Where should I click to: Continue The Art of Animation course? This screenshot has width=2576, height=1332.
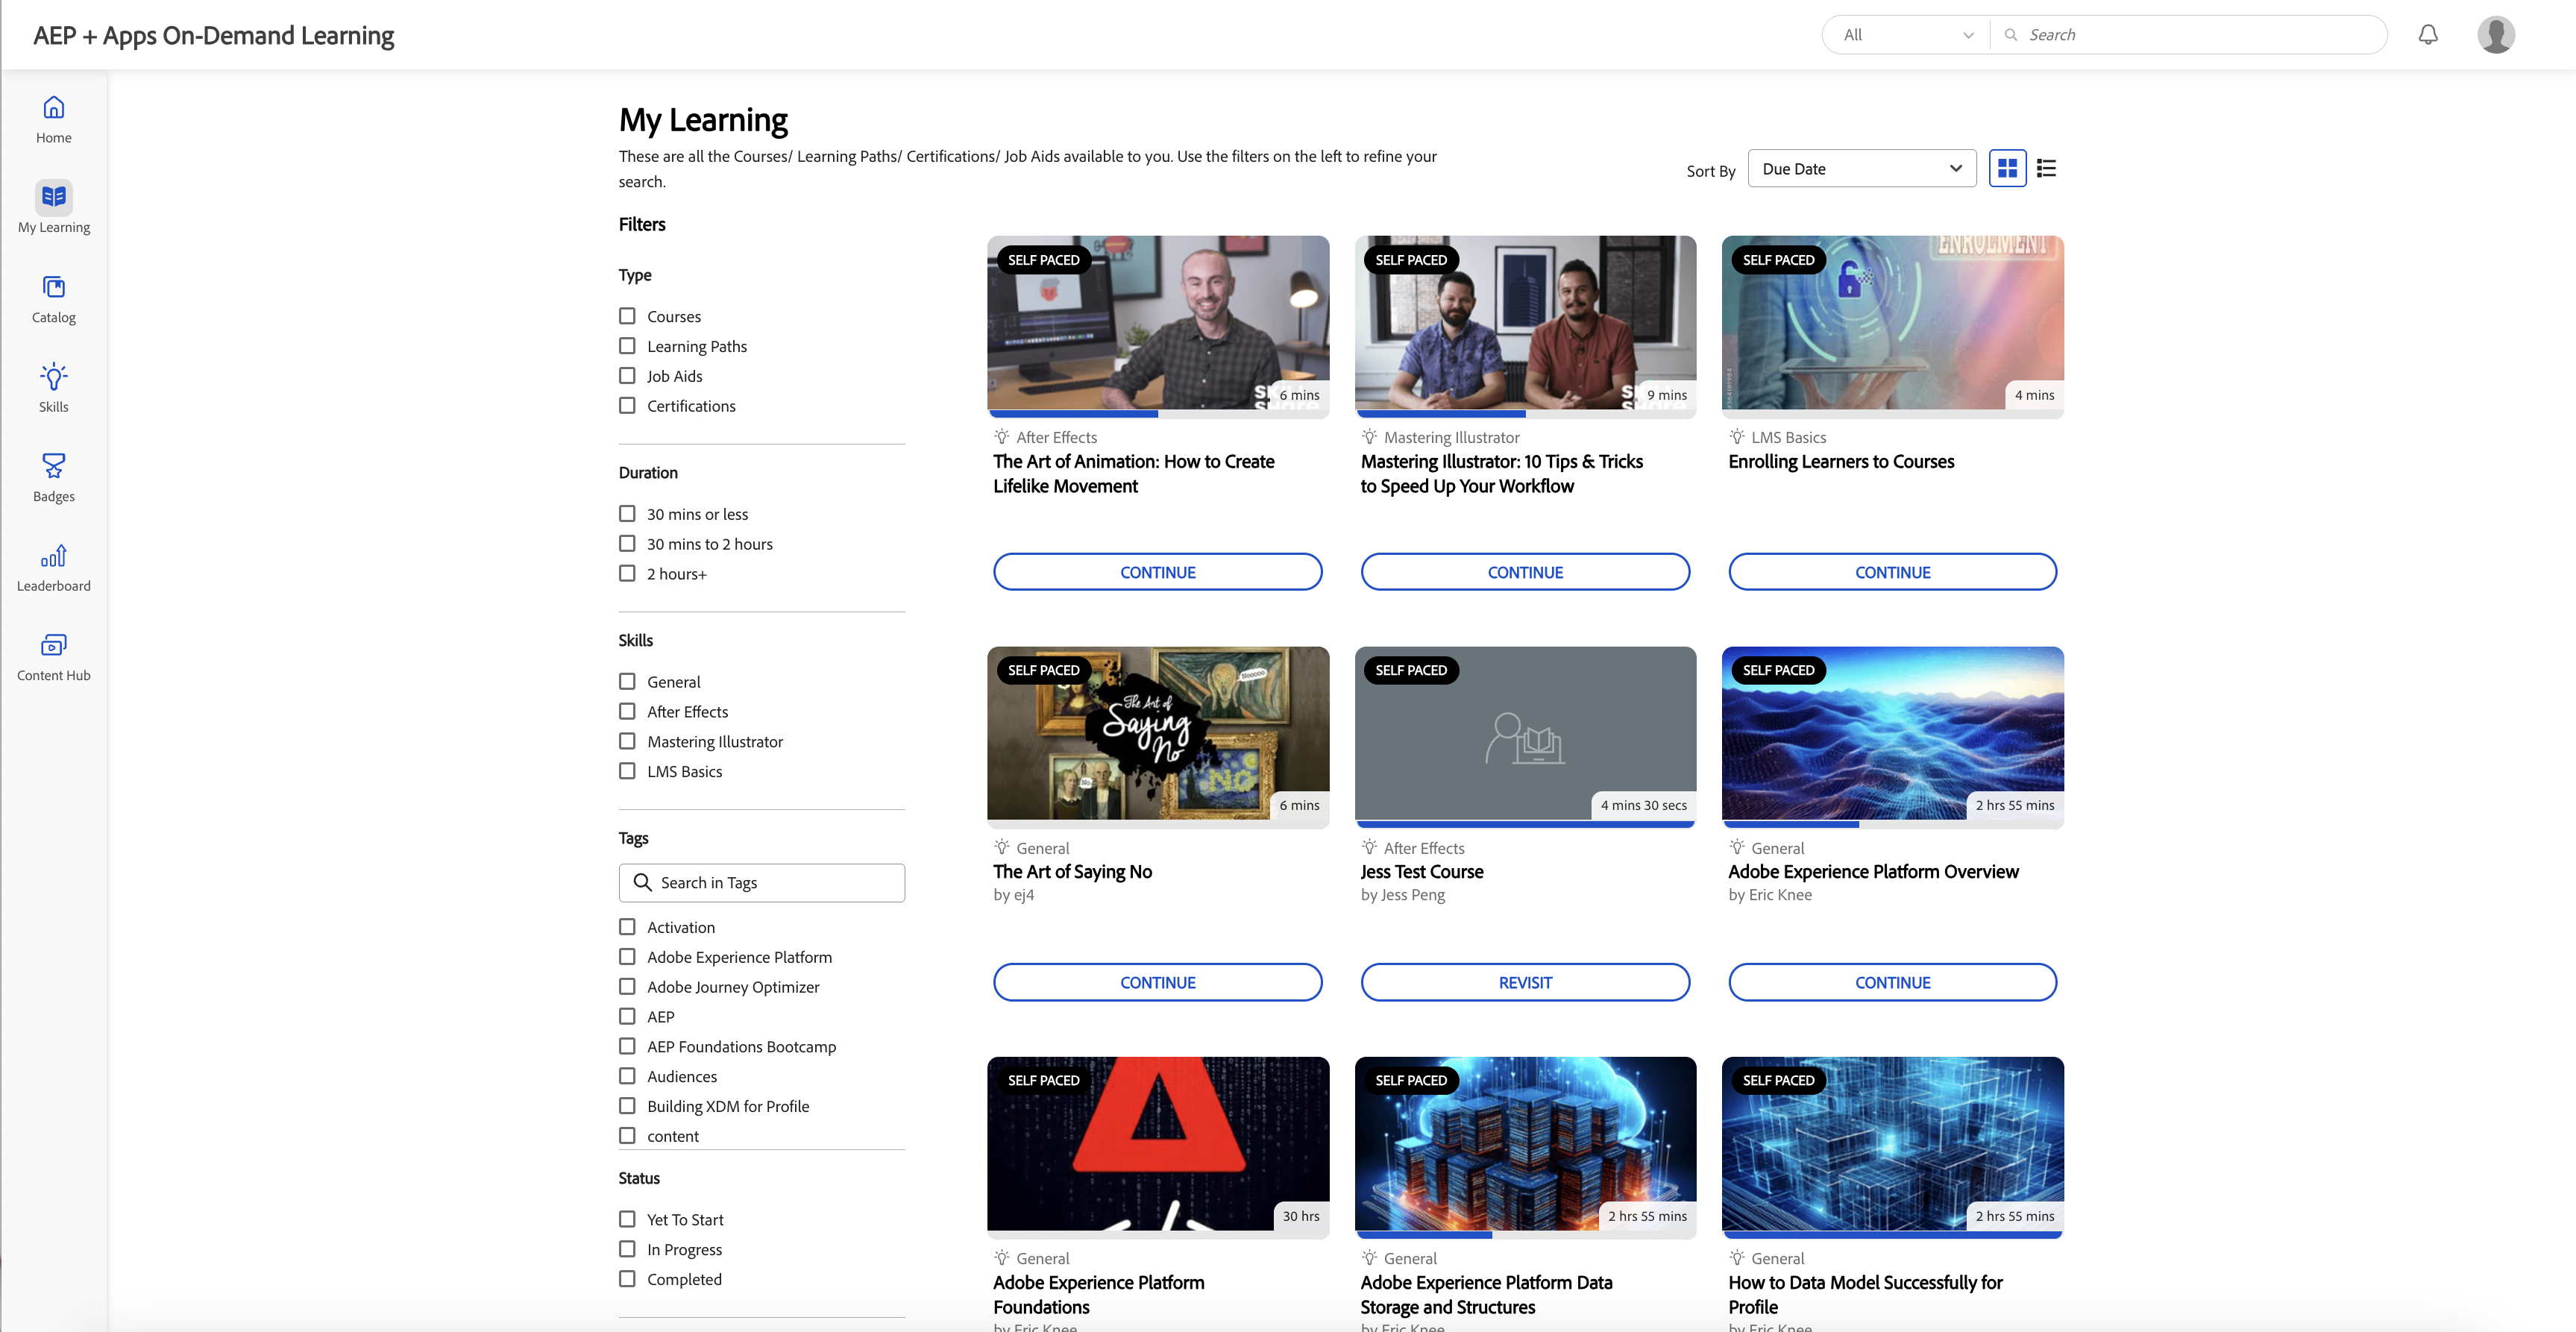click(1158, 572)
